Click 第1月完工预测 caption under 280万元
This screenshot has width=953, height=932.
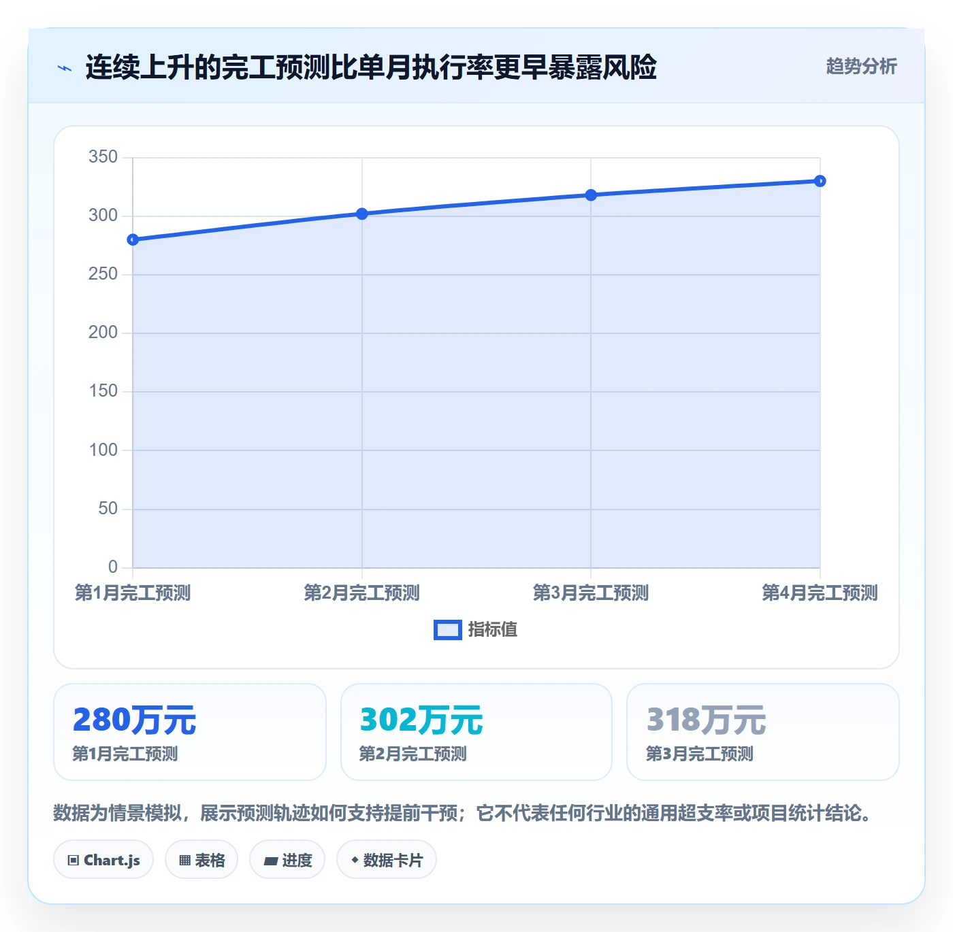(x=125, y=754)
